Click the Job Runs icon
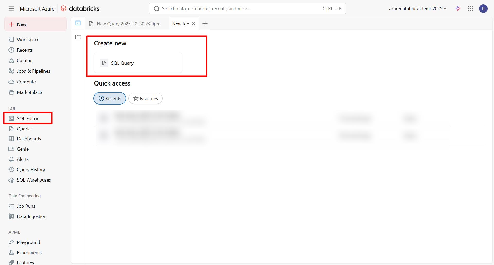The height and width of the screenshot is (265, 494). [x=11, y=206]
